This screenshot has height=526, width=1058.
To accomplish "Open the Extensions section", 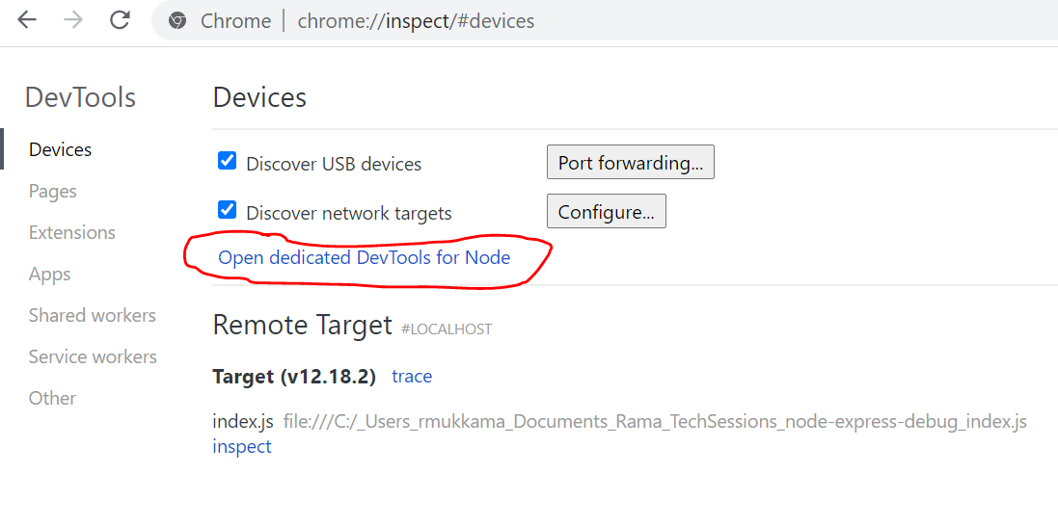I will [x=72, y=232].
